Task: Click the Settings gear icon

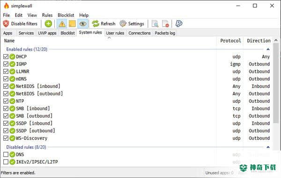Action: (x=123, y=23)
